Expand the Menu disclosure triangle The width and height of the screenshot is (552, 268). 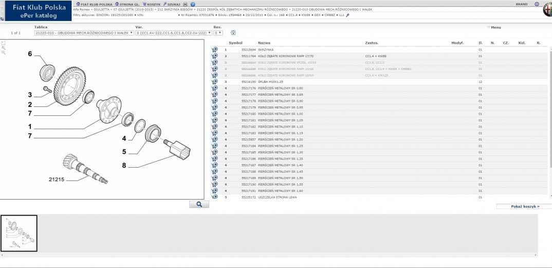(489, 27)
